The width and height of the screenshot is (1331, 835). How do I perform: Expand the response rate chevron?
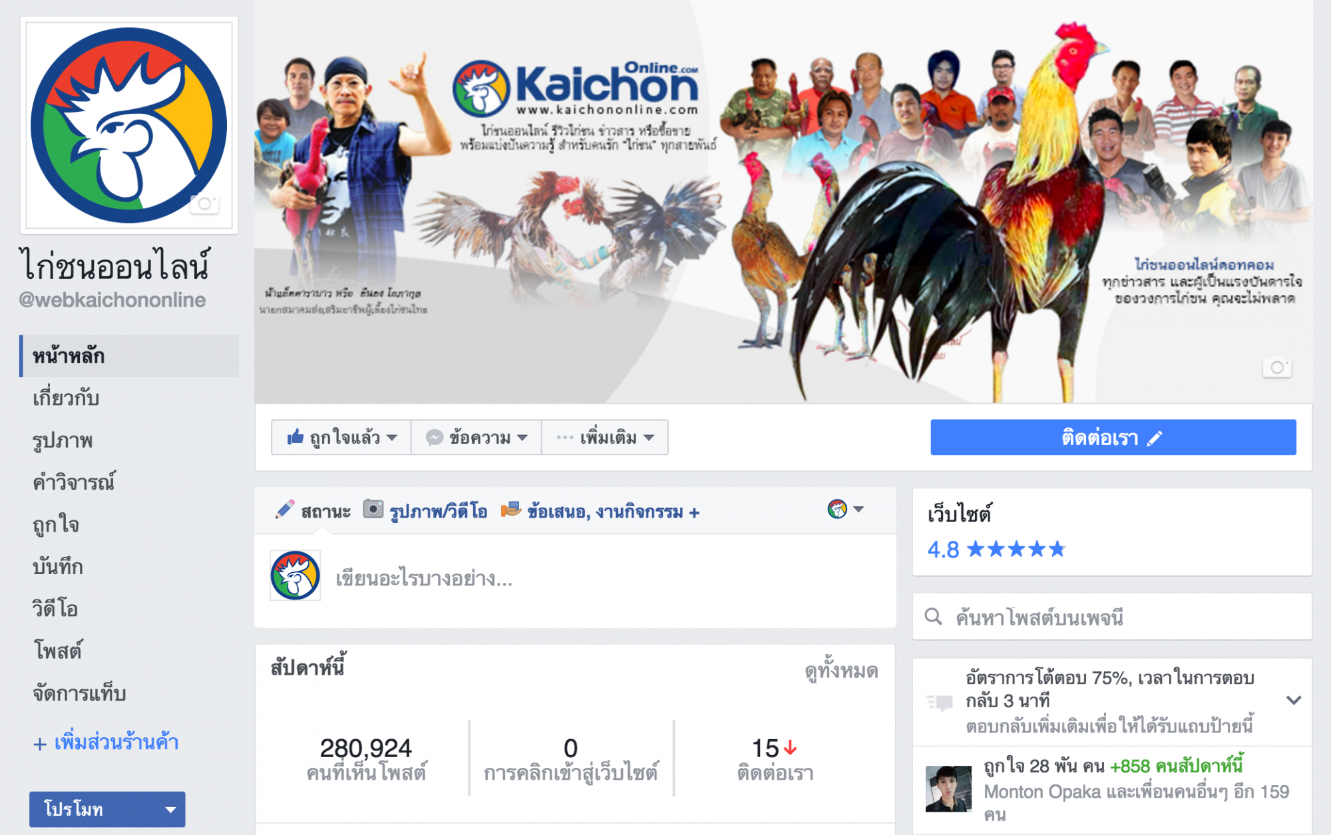(x=1294, y=700)
